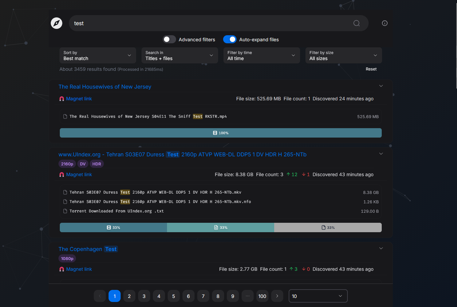Image resolution: width=457 pixels, height=307 pixels.
Task: Open The Copenhagen Test title link
Action: point(88,249)
